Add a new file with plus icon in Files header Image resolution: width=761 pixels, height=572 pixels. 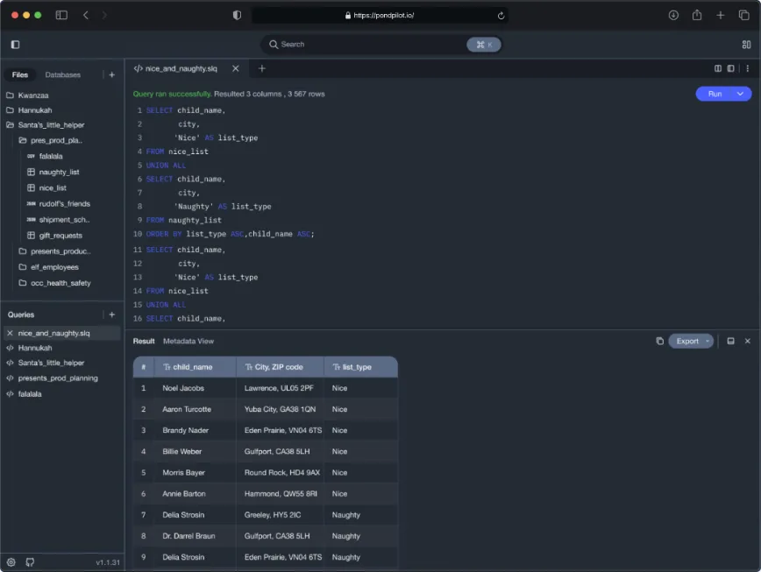point(112,74)
